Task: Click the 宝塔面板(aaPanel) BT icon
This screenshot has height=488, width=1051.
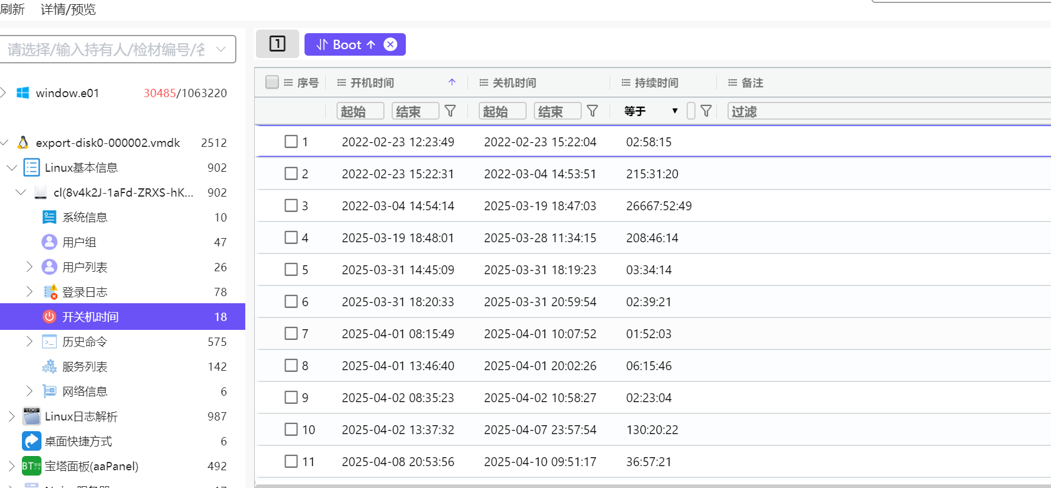Action: click(31, 466)
